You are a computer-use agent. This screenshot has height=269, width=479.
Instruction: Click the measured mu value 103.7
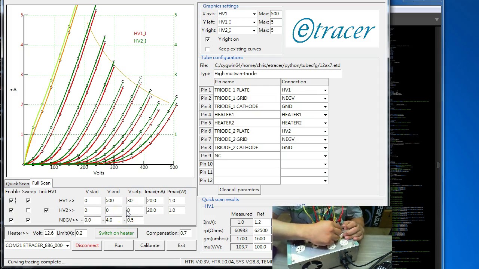pos(241,247)
